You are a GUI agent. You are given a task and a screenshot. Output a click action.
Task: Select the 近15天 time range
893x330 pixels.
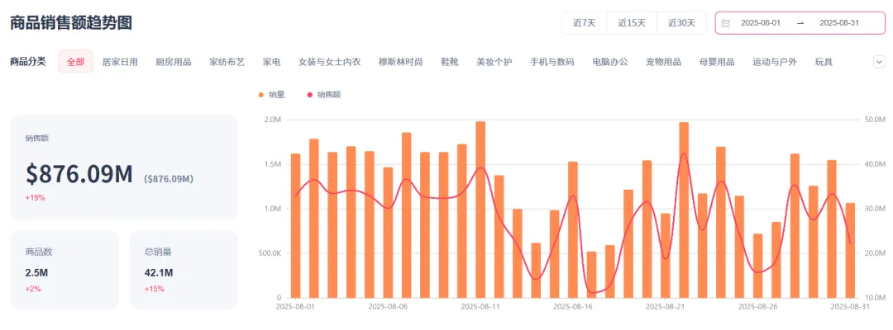point(632,23)
